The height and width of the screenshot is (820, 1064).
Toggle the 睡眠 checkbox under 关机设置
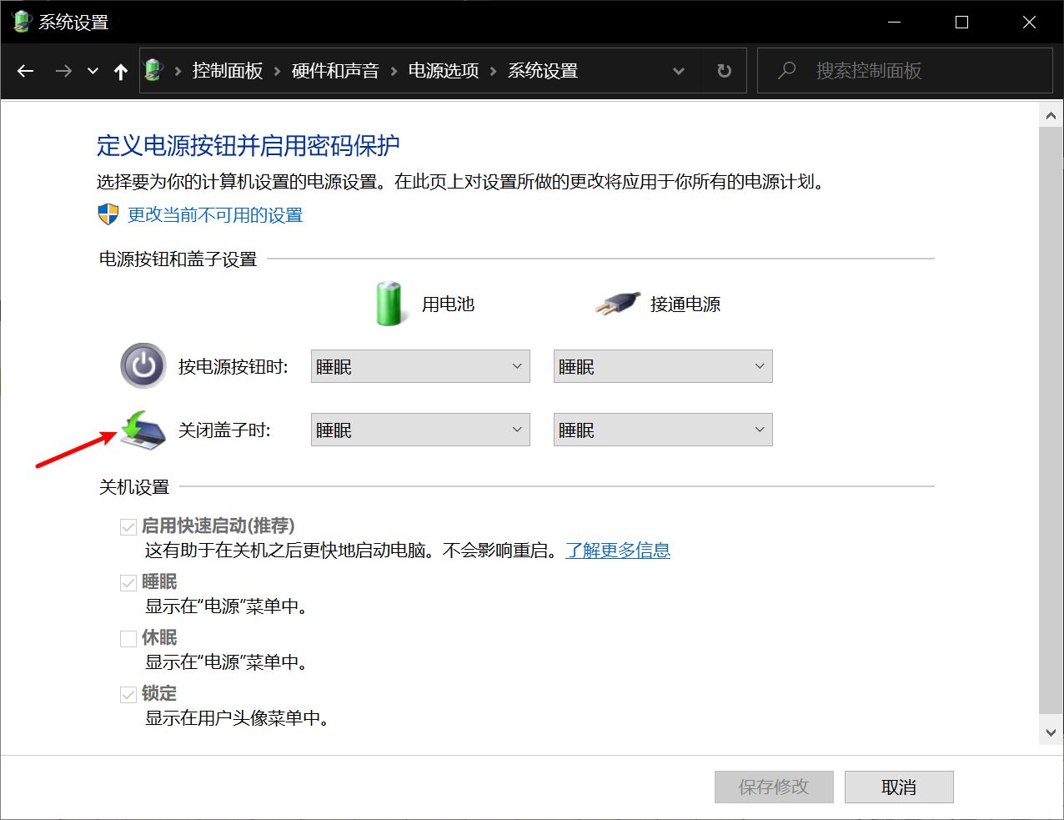128,583
